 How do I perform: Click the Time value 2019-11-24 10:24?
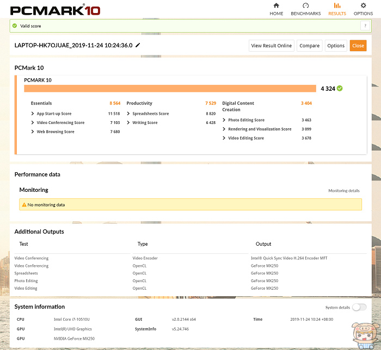pos(311,319)
